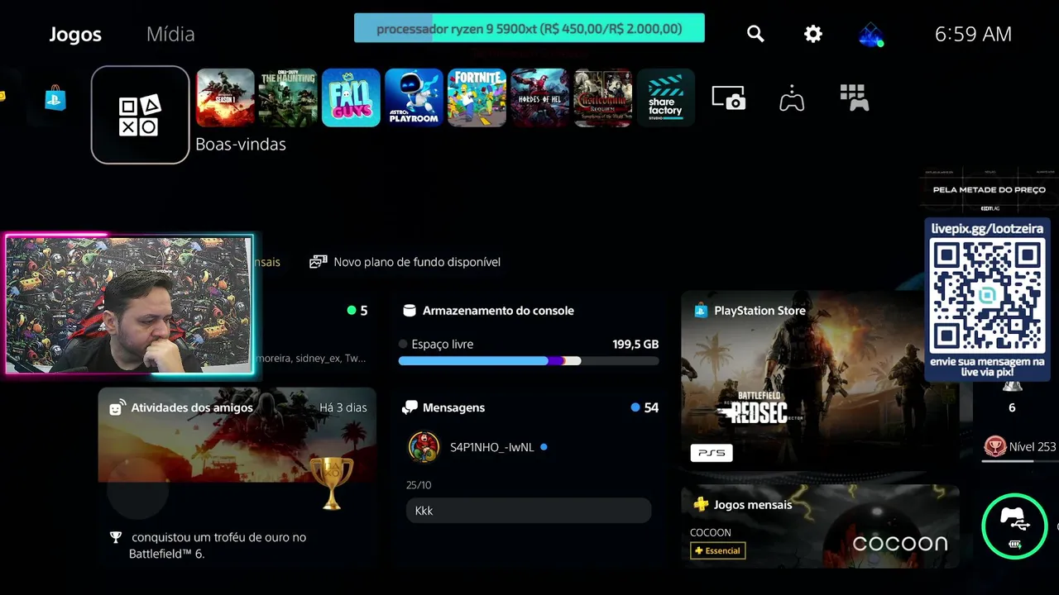Select the controller battery status icon
This screenshot has width=1059, height=595.
[1014, 526]
